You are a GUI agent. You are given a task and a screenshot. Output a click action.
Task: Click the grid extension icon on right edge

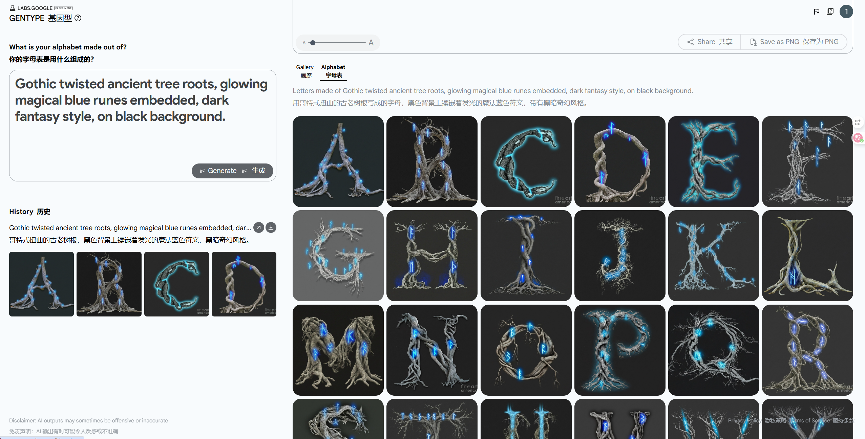[x=858, y=122]
